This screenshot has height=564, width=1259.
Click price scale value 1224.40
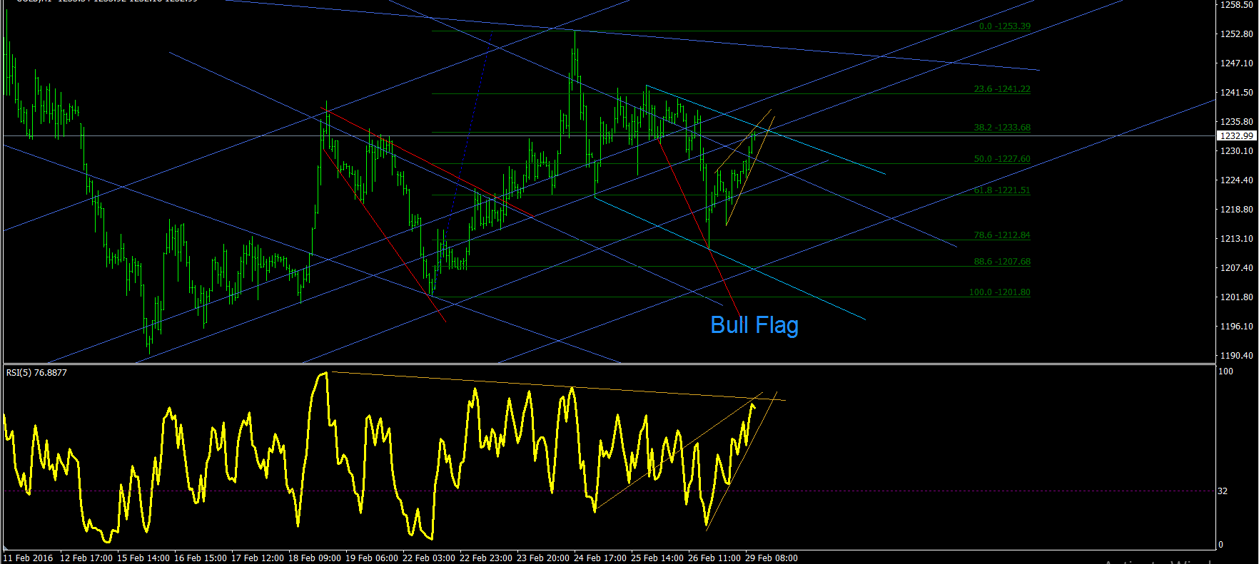pyautogui.click(x=1237, y=180)
